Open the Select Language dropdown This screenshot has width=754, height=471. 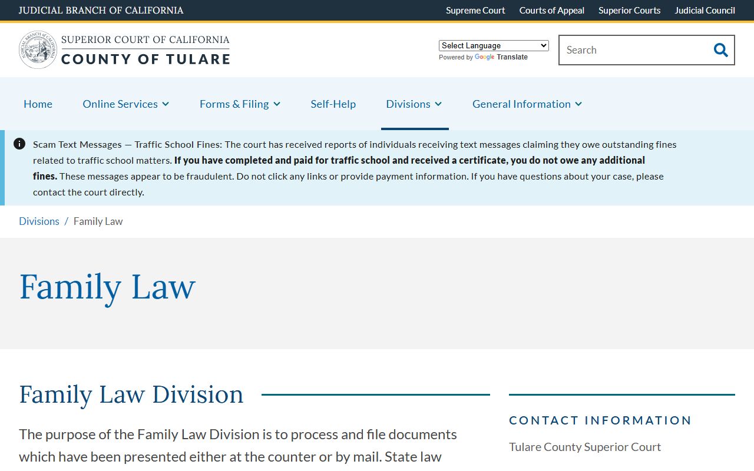[x=494, y=45]
